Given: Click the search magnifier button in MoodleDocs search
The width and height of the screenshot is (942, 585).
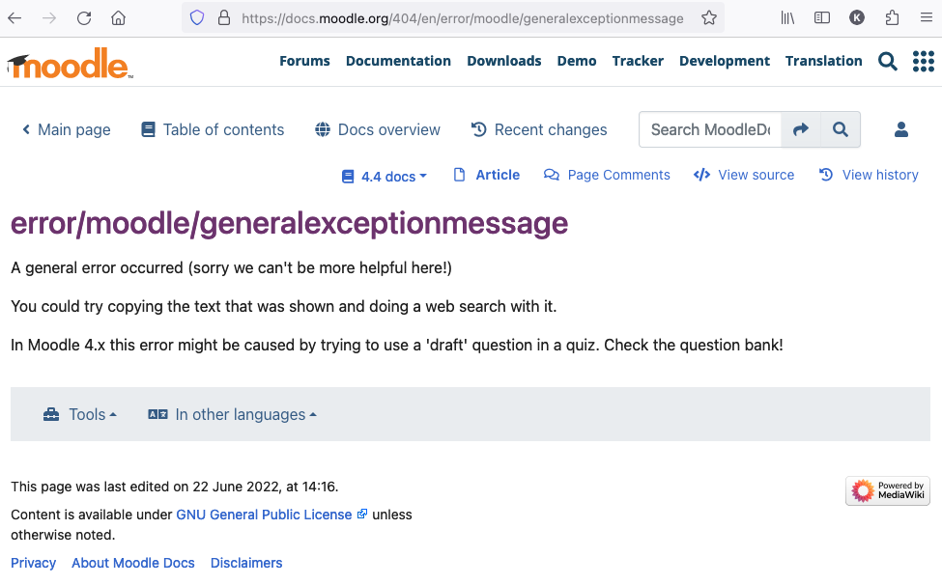Looking at the screenshot, I should [x=841, y=129].
